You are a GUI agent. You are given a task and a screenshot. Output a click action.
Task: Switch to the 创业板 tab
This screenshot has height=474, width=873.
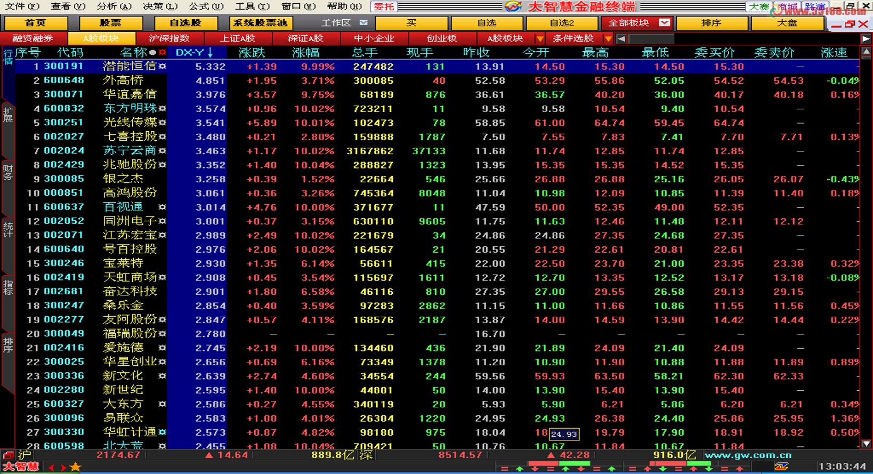[442, 38]
